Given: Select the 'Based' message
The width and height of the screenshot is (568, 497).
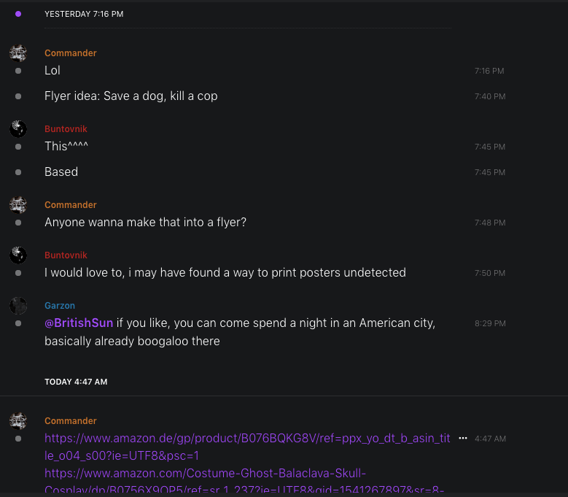Looking at the screenshot, I should tap(61, 172).
